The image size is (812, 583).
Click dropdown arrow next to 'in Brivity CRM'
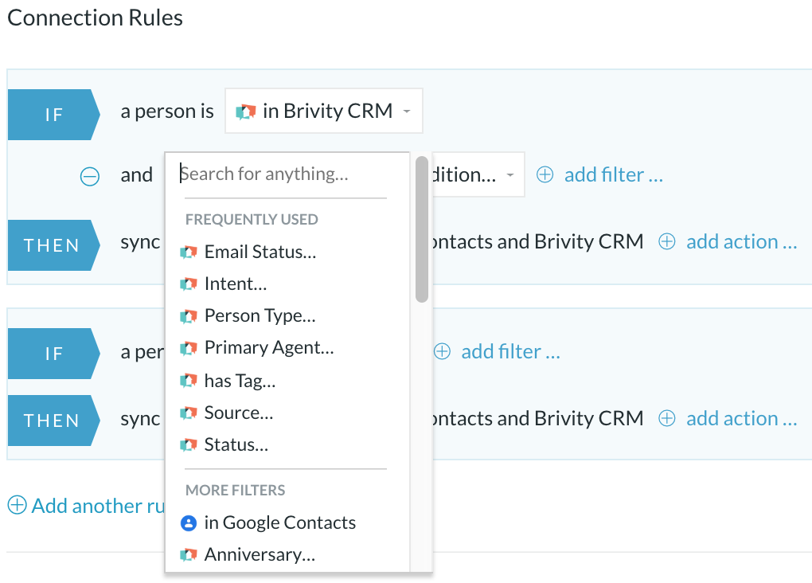click(407, 112)
